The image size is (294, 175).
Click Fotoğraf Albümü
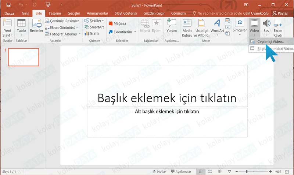pos(61,34)
